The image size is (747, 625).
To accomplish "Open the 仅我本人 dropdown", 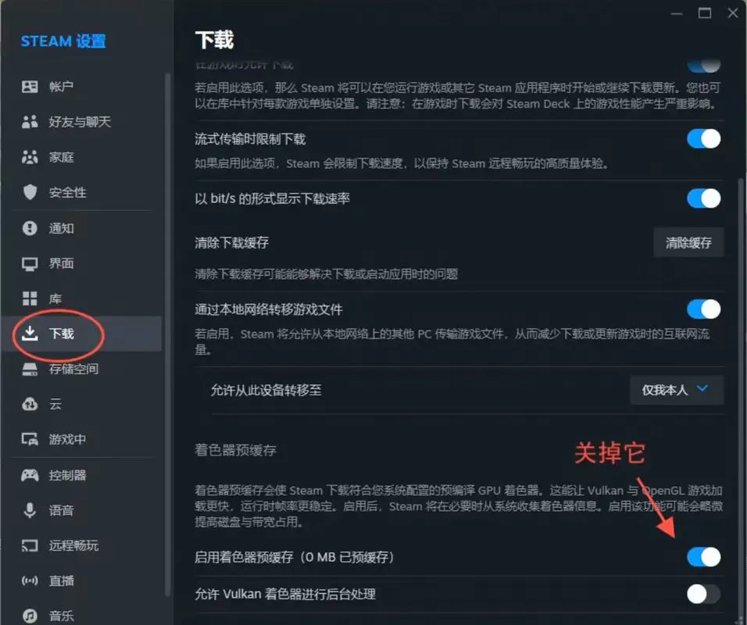I will coord(677,390).
